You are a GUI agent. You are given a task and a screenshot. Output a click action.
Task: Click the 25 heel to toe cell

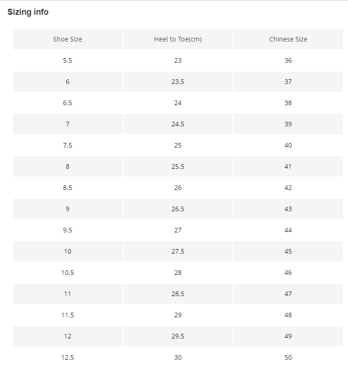point(178,145)
